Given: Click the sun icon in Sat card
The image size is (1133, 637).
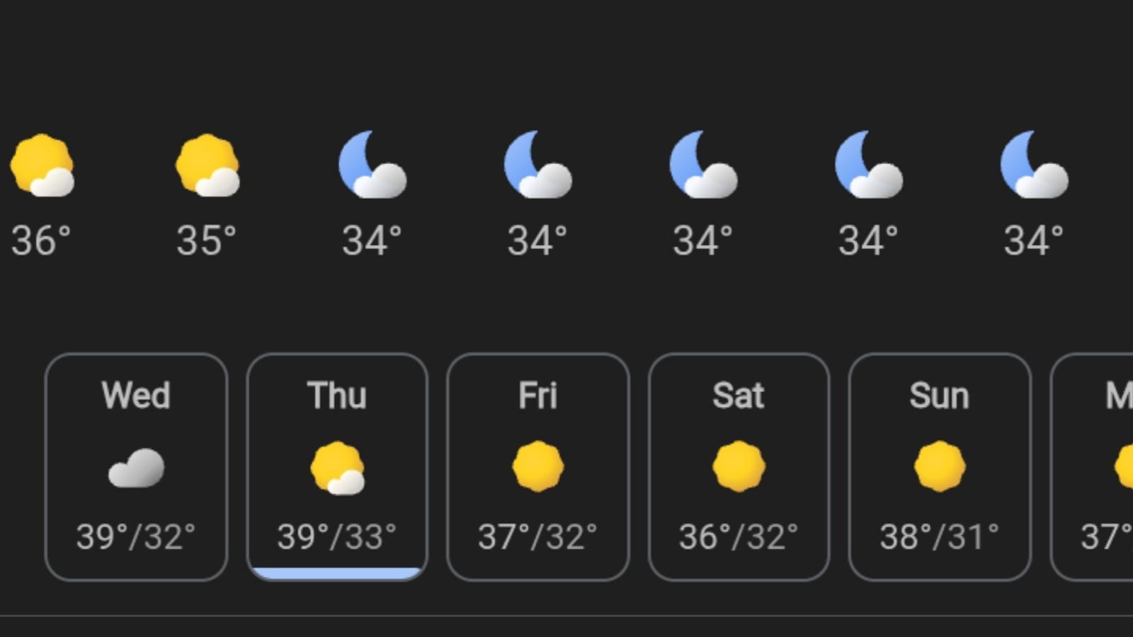Looking at the screenshot, I should click(739, 466).
